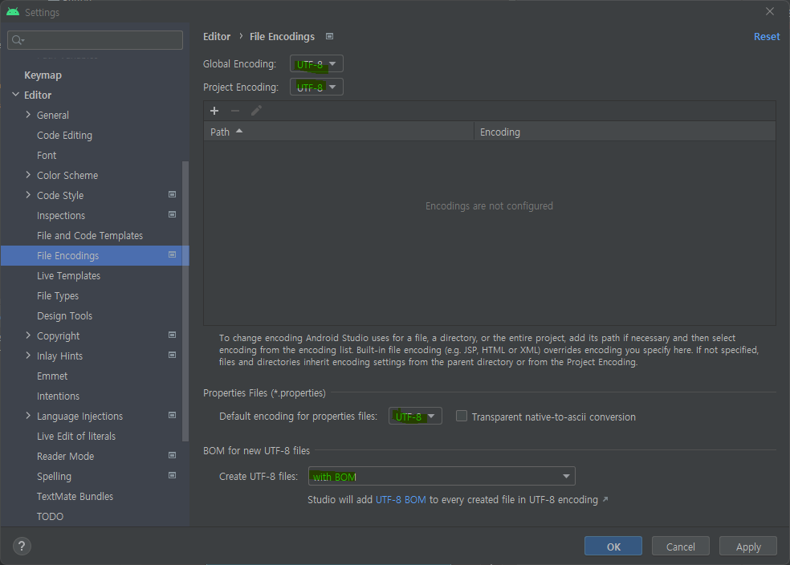Toggle Transparent native-to-ascii conversion checkbox
Viewport: 790px width, 565px height.
(462, 416)
